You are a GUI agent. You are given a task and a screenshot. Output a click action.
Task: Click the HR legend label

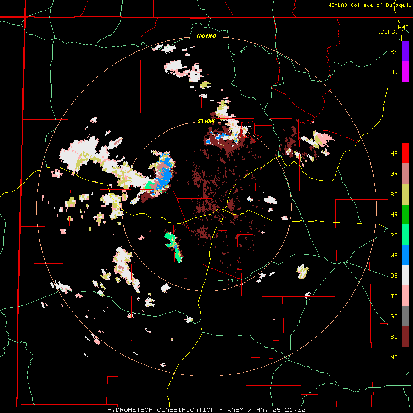[394, 215]
